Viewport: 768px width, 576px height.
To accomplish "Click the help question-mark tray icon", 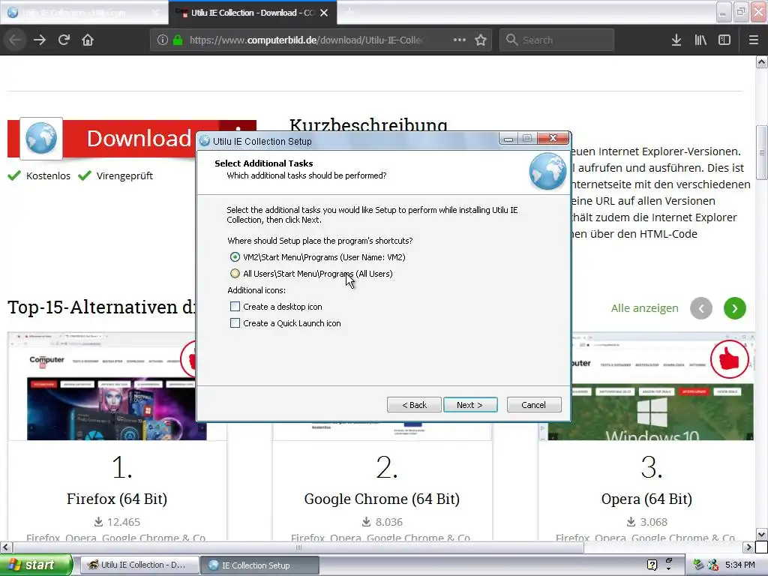I will (652, 565).
